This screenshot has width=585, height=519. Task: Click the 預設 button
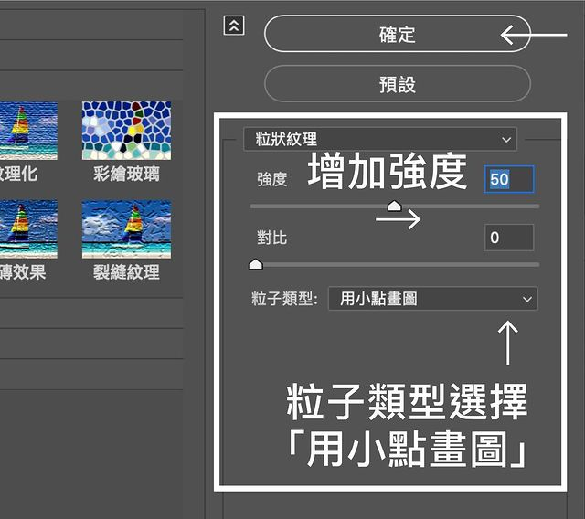click(398, 84)
